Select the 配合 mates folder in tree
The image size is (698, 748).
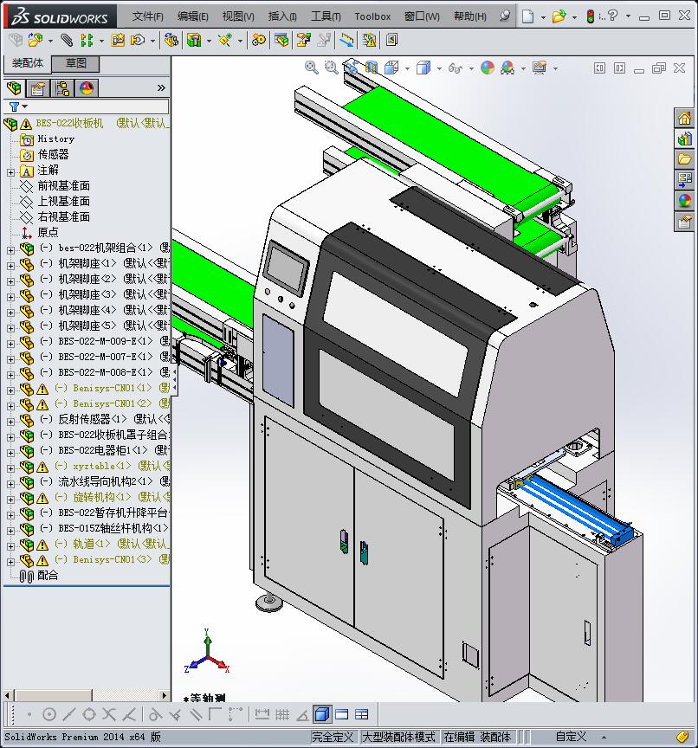click(48, 576)
